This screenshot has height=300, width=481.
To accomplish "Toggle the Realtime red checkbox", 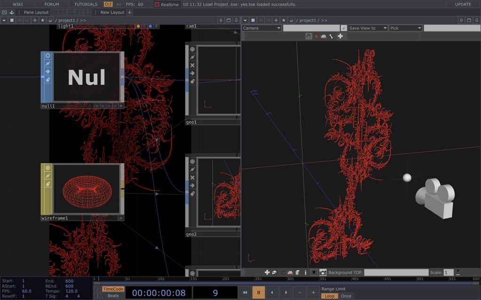I will tap(157, 5).
